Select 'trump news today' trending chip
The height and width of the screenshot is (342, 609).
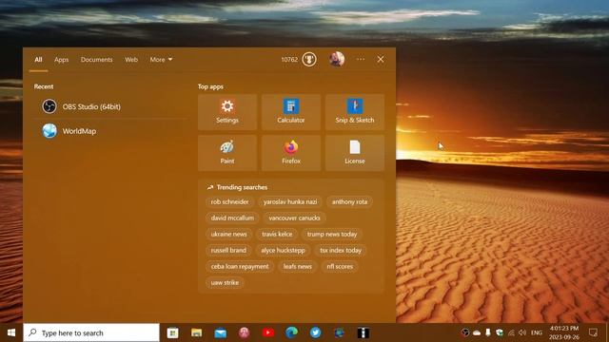(332, 235)
